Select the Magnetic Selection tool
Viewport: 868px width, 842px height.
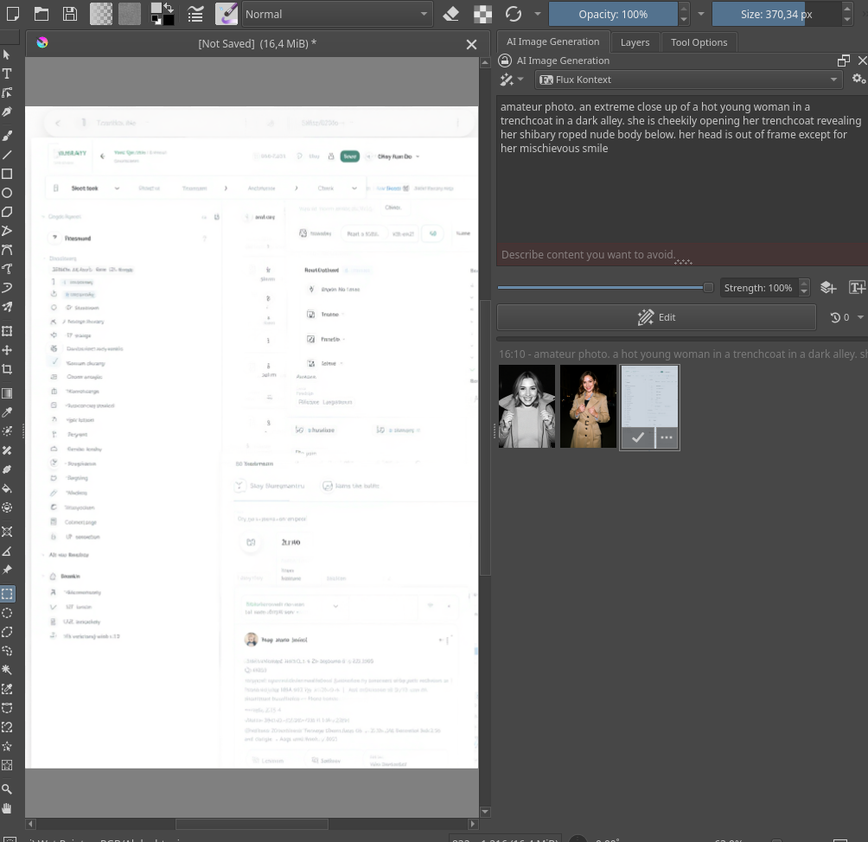coord(7,727)
